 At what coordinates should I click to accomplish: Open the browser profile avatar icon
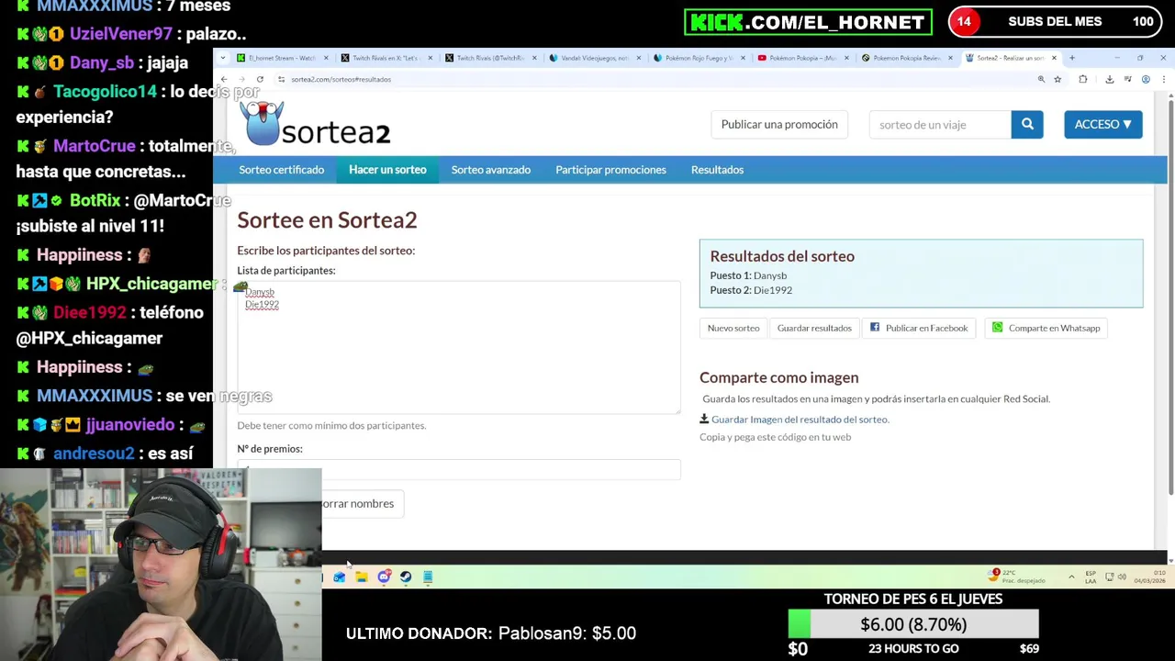[x=1146, y=80]
